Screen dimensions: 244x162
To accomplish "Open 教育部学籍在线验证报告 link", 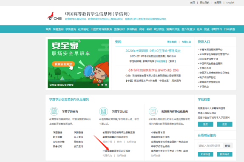I will (115, 137).
